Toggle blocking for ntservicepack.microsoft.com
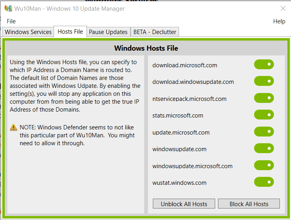Screen dimensions: 291x220 [264, 98]
